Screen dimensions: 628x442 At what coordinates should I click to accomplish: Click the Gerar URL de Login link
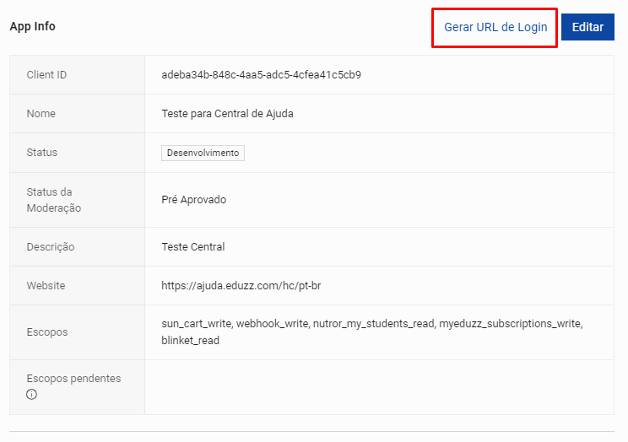coord(495,27)
